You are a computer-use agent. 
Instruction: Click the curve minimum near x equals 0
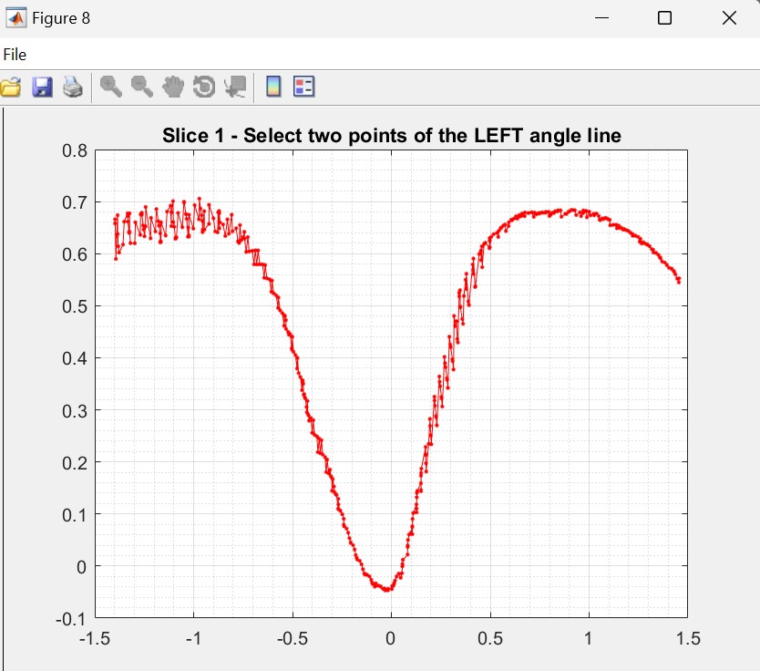click(x=387, y=590)
